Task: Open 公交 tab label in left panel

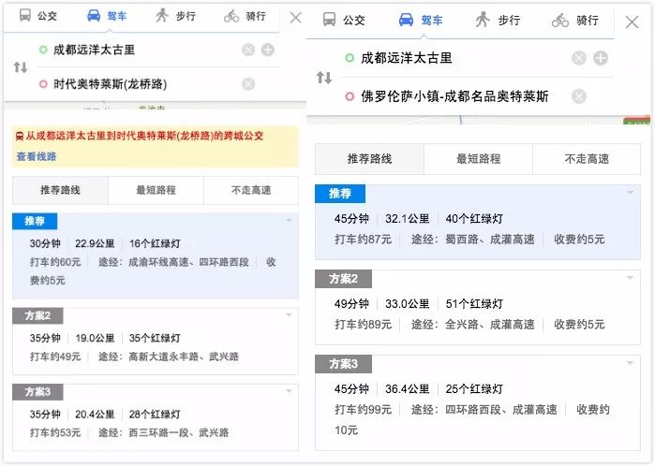Action: point(47,16)
